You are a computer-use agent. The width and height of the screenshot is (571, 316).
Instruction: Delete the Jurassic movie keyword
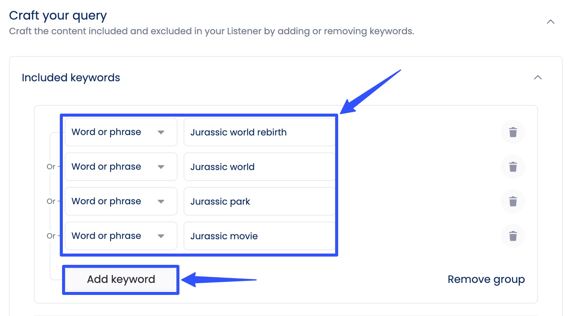[513, 236]
